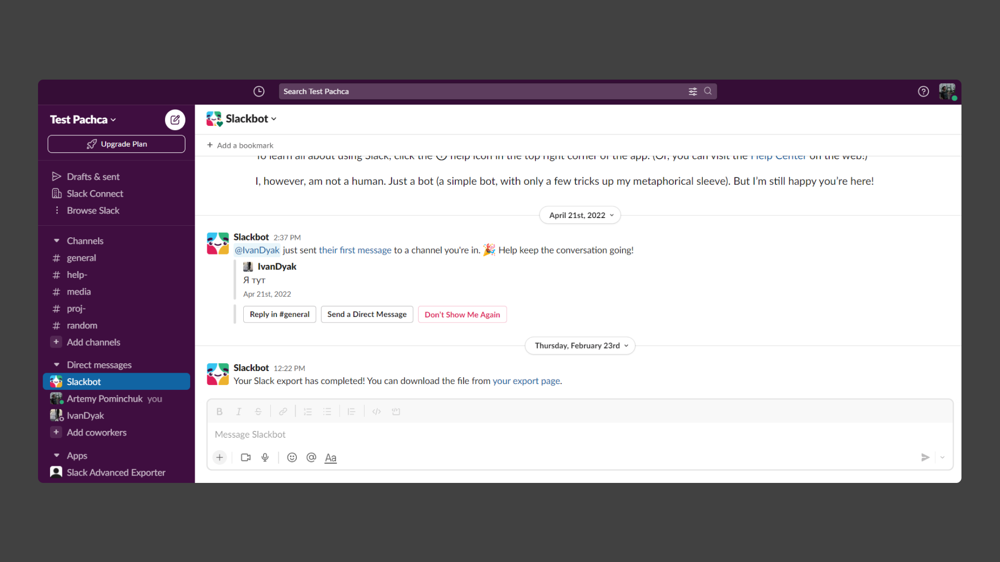Open IvanDyak direct message
Screen dimensions: 1000x562
(85, 416)
